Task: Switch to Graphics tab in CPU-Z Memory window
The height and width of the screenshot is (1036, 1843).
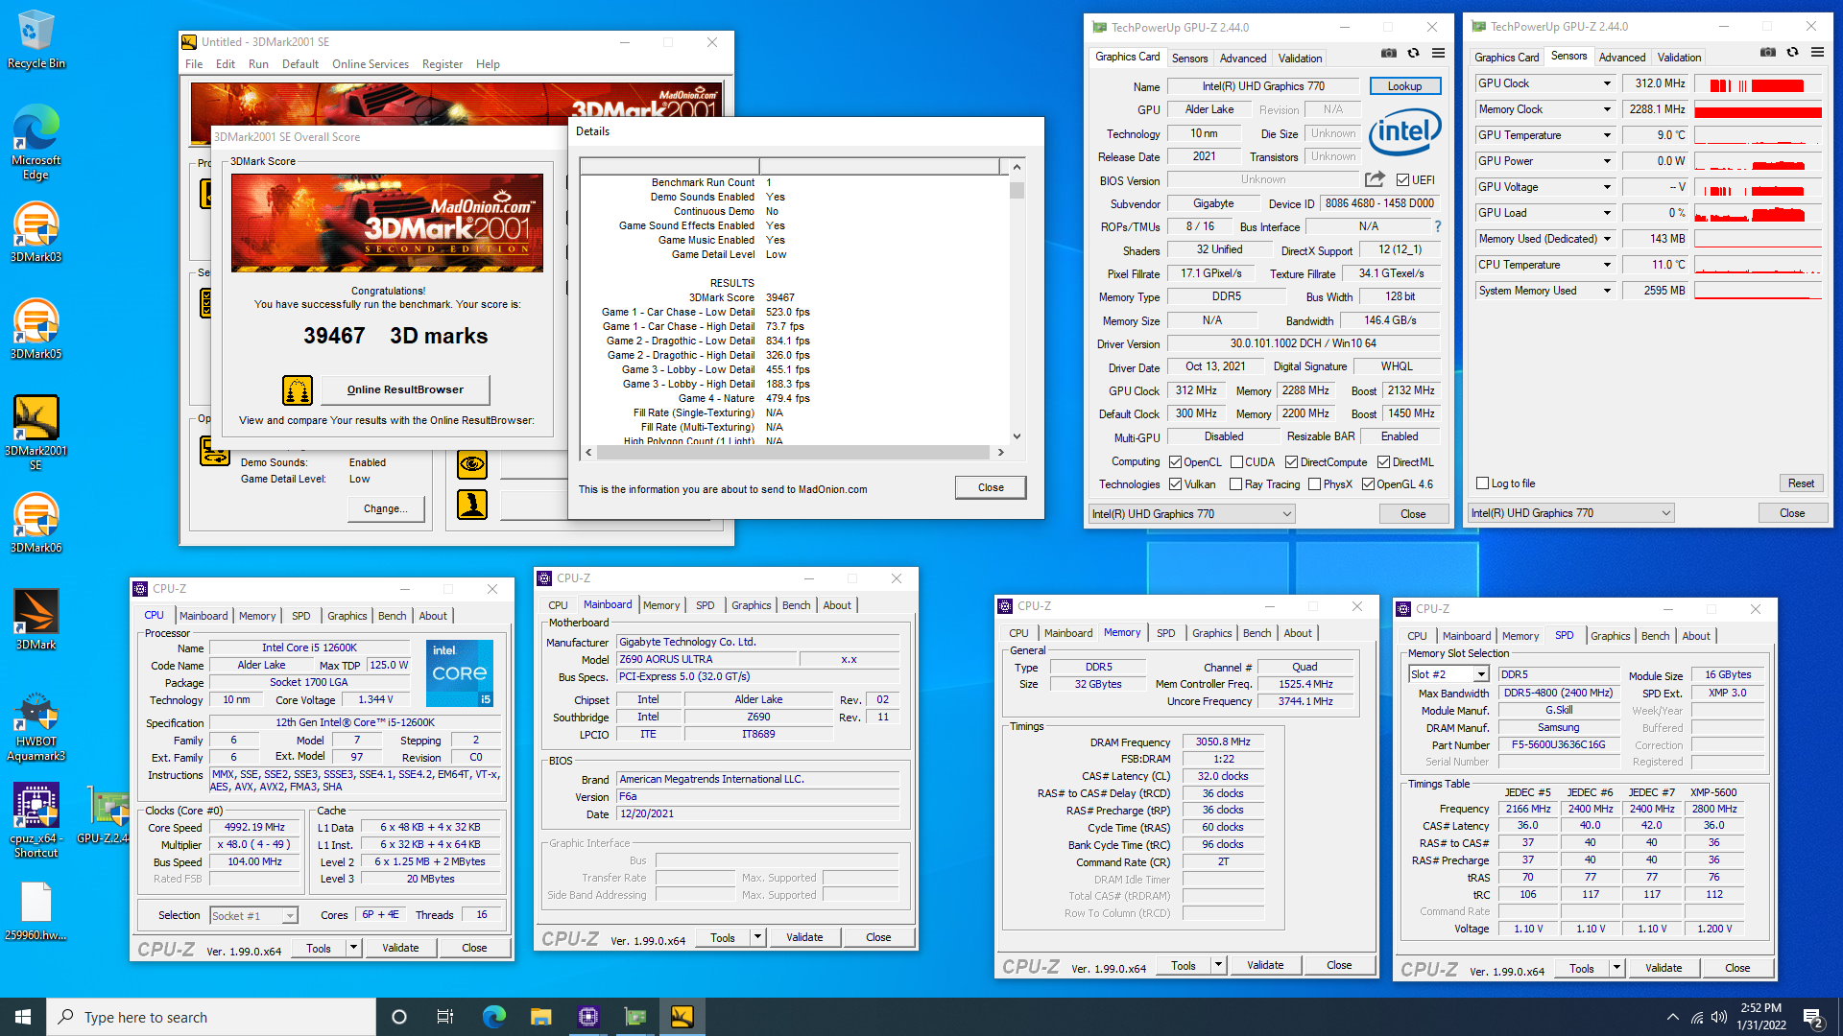Action: [x=1211, y=633]
